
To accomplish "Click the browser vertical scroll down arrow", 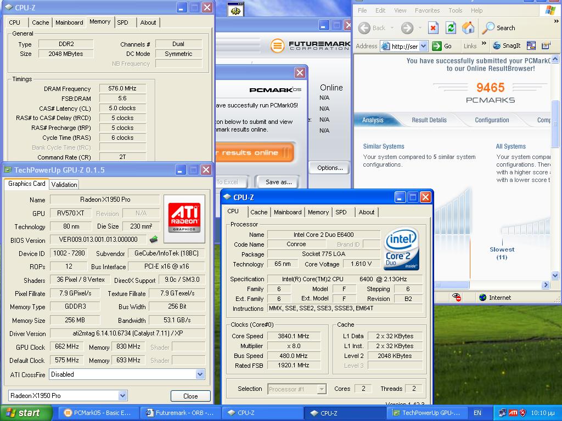I will pyautogui.click(x=555, y=275).
